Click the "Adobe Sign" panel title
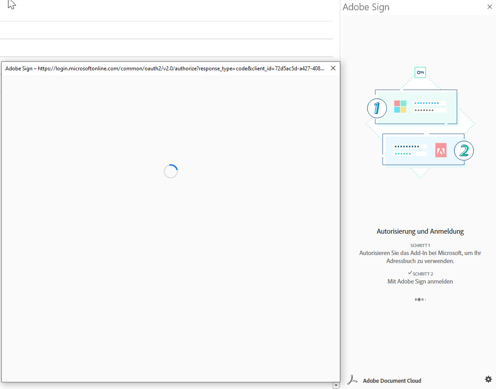 [x=366, y=7]
